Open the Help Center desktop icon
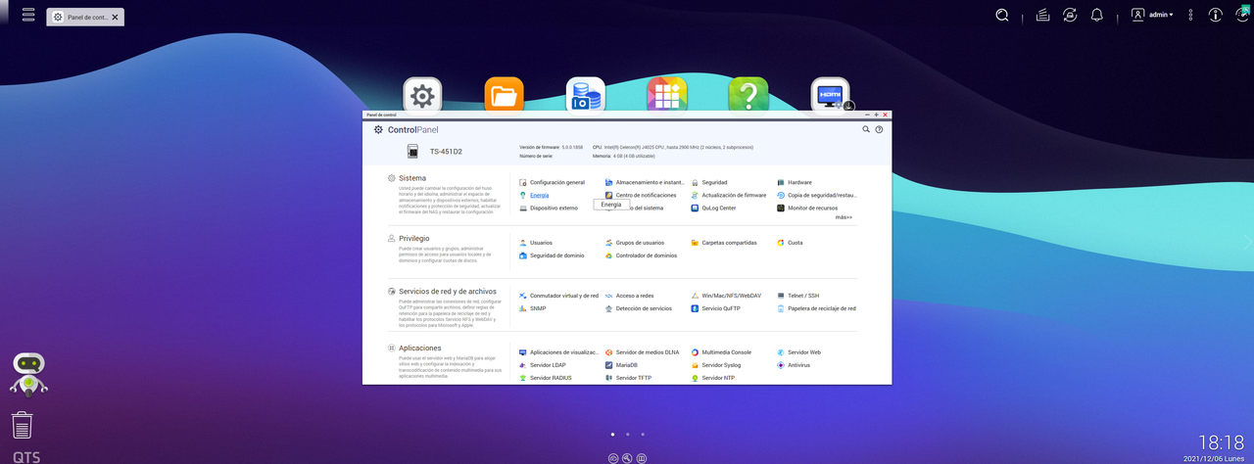This screenshot has width=1254, height=464. point(748,95)
